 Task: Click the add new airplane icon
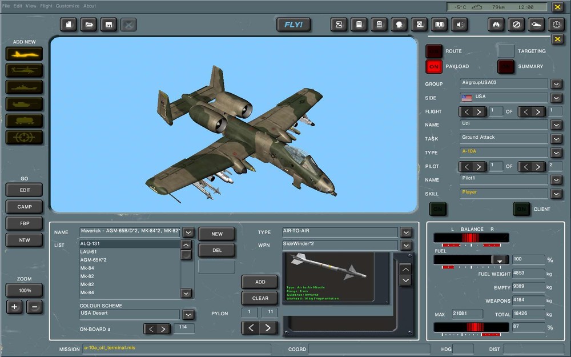tap(25, 54)
